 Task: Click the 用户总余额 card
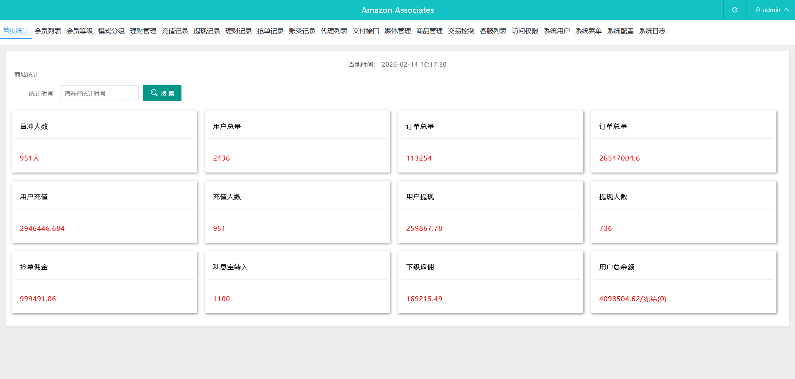pos(683,282)
